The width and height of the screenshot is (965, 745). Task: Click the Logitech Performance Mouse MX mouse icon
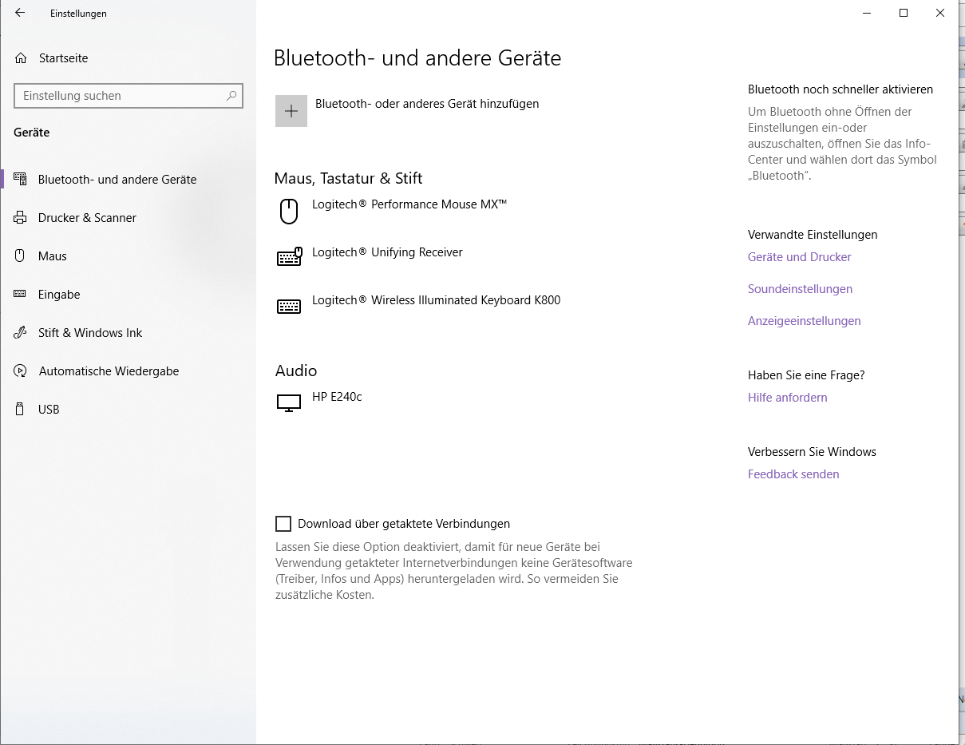[x=289, y=212]
